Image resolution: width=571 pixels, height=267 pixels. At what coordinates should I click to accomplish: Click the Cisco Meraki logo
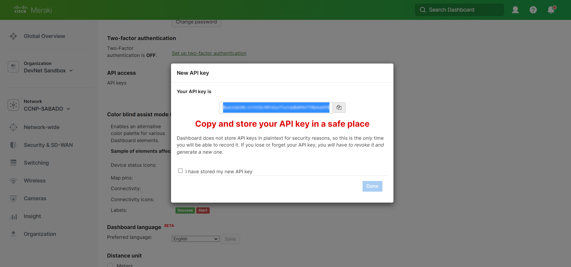[33, 9]
